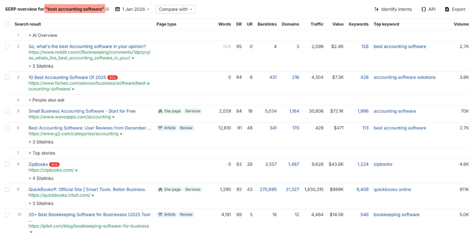Expand the People also ask row
This screenshot has width=474, height=237.
pyautogui.click(x=47, y=100)
